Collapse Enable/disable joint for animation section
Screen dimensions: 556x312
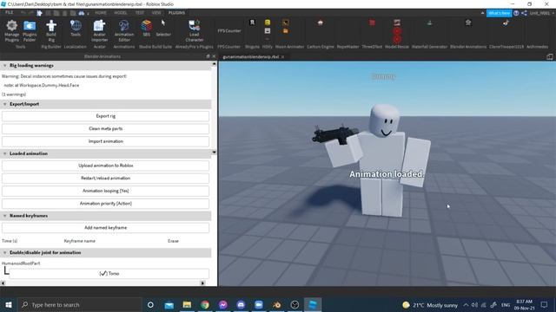[x=5, y=252]
